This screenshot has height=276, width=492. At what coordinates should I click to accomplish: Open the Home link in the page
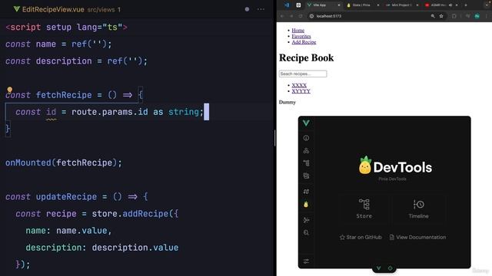point(298,31)
